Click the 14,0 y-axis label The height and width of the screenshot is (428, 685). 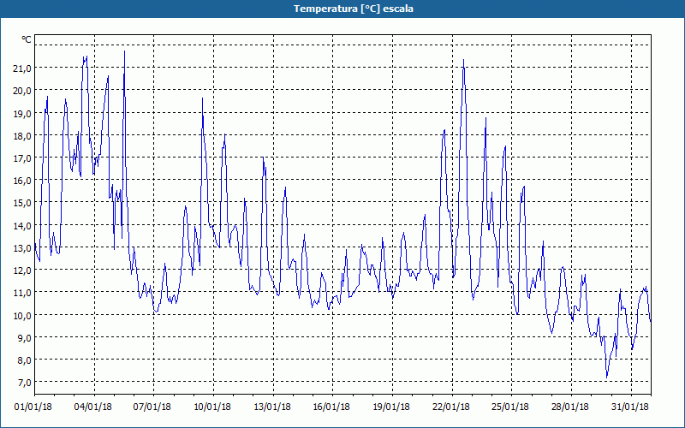click(23, 226)
